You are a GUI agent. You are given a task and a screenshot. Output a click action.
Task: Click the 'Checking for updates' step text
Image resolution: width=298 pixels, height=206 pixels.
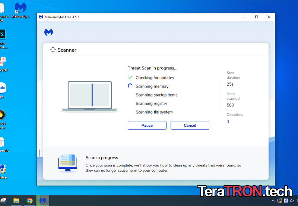click(x=155, y=78)
